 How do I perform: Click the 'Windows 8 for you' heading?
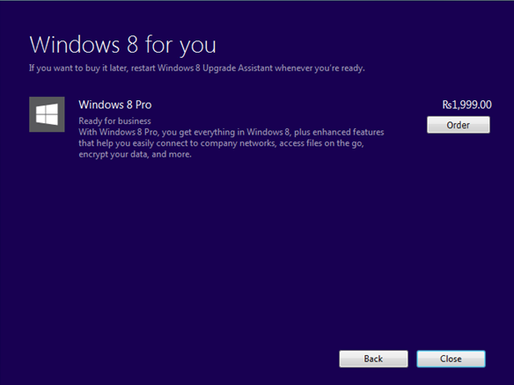point(123,45)
